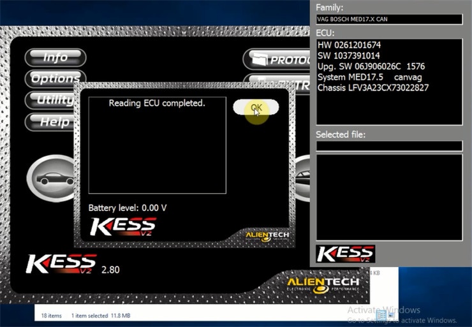Click the reading status message box

pos(157,145)
